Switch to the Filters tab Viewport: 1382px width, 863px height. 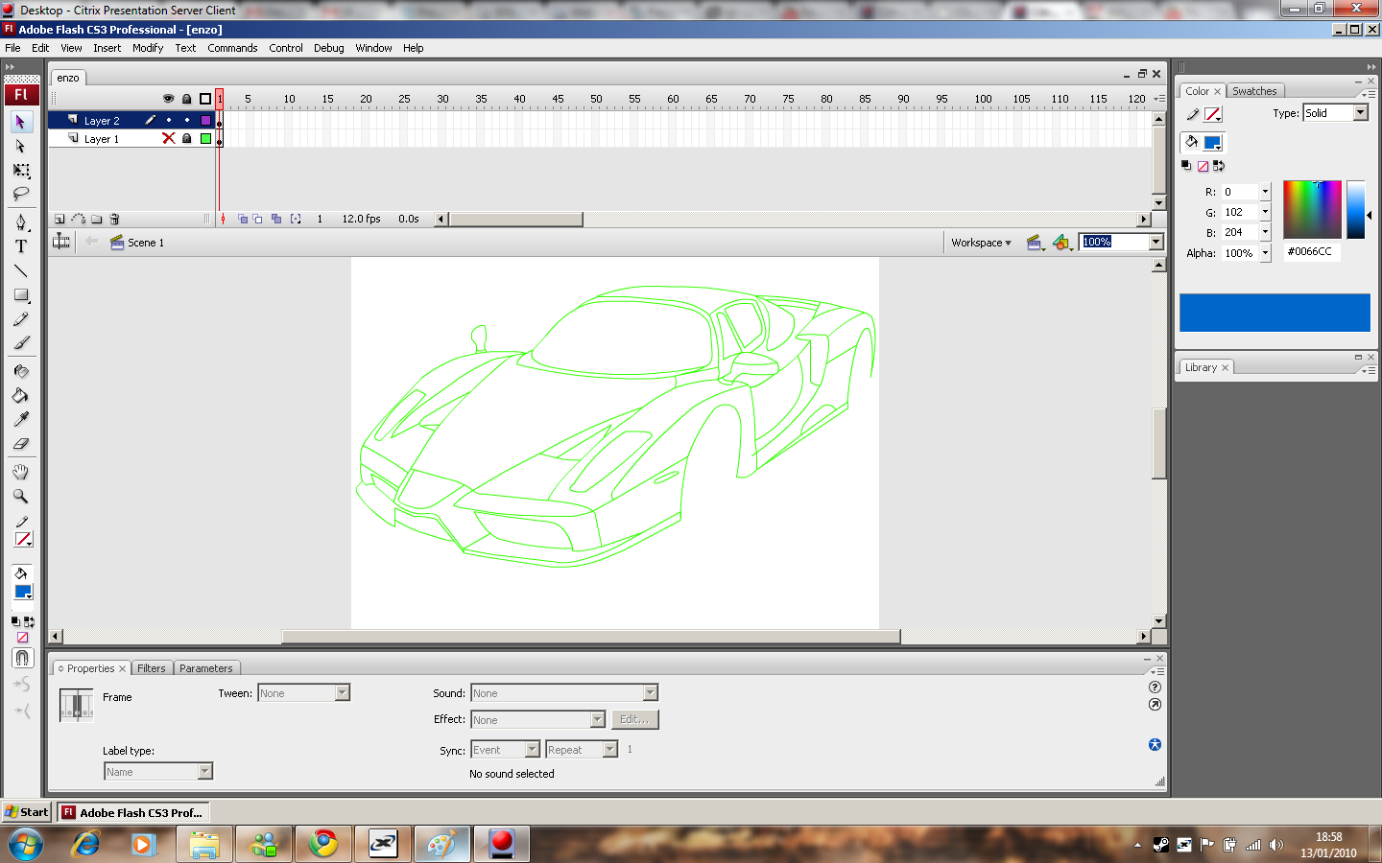[151, 668]
